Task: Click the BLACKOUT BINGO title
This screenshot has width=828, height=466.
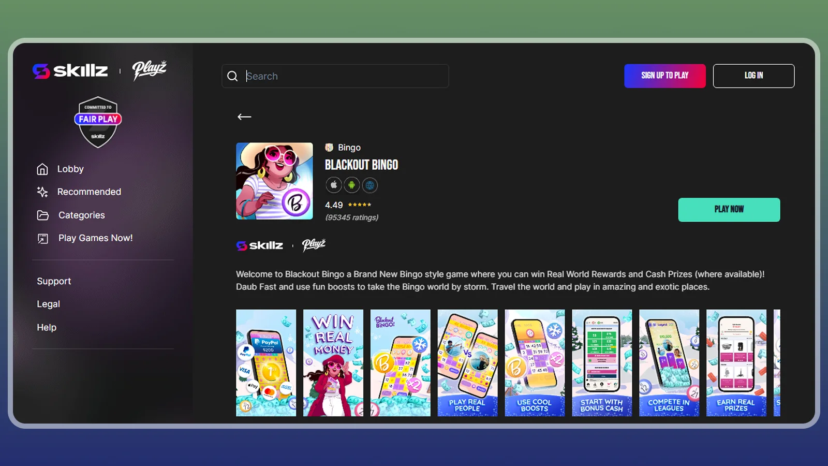Action: [x=362, y=165]
